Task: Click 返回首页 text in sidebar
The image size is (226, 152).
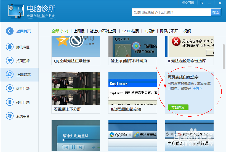Action: click(23, 31)
